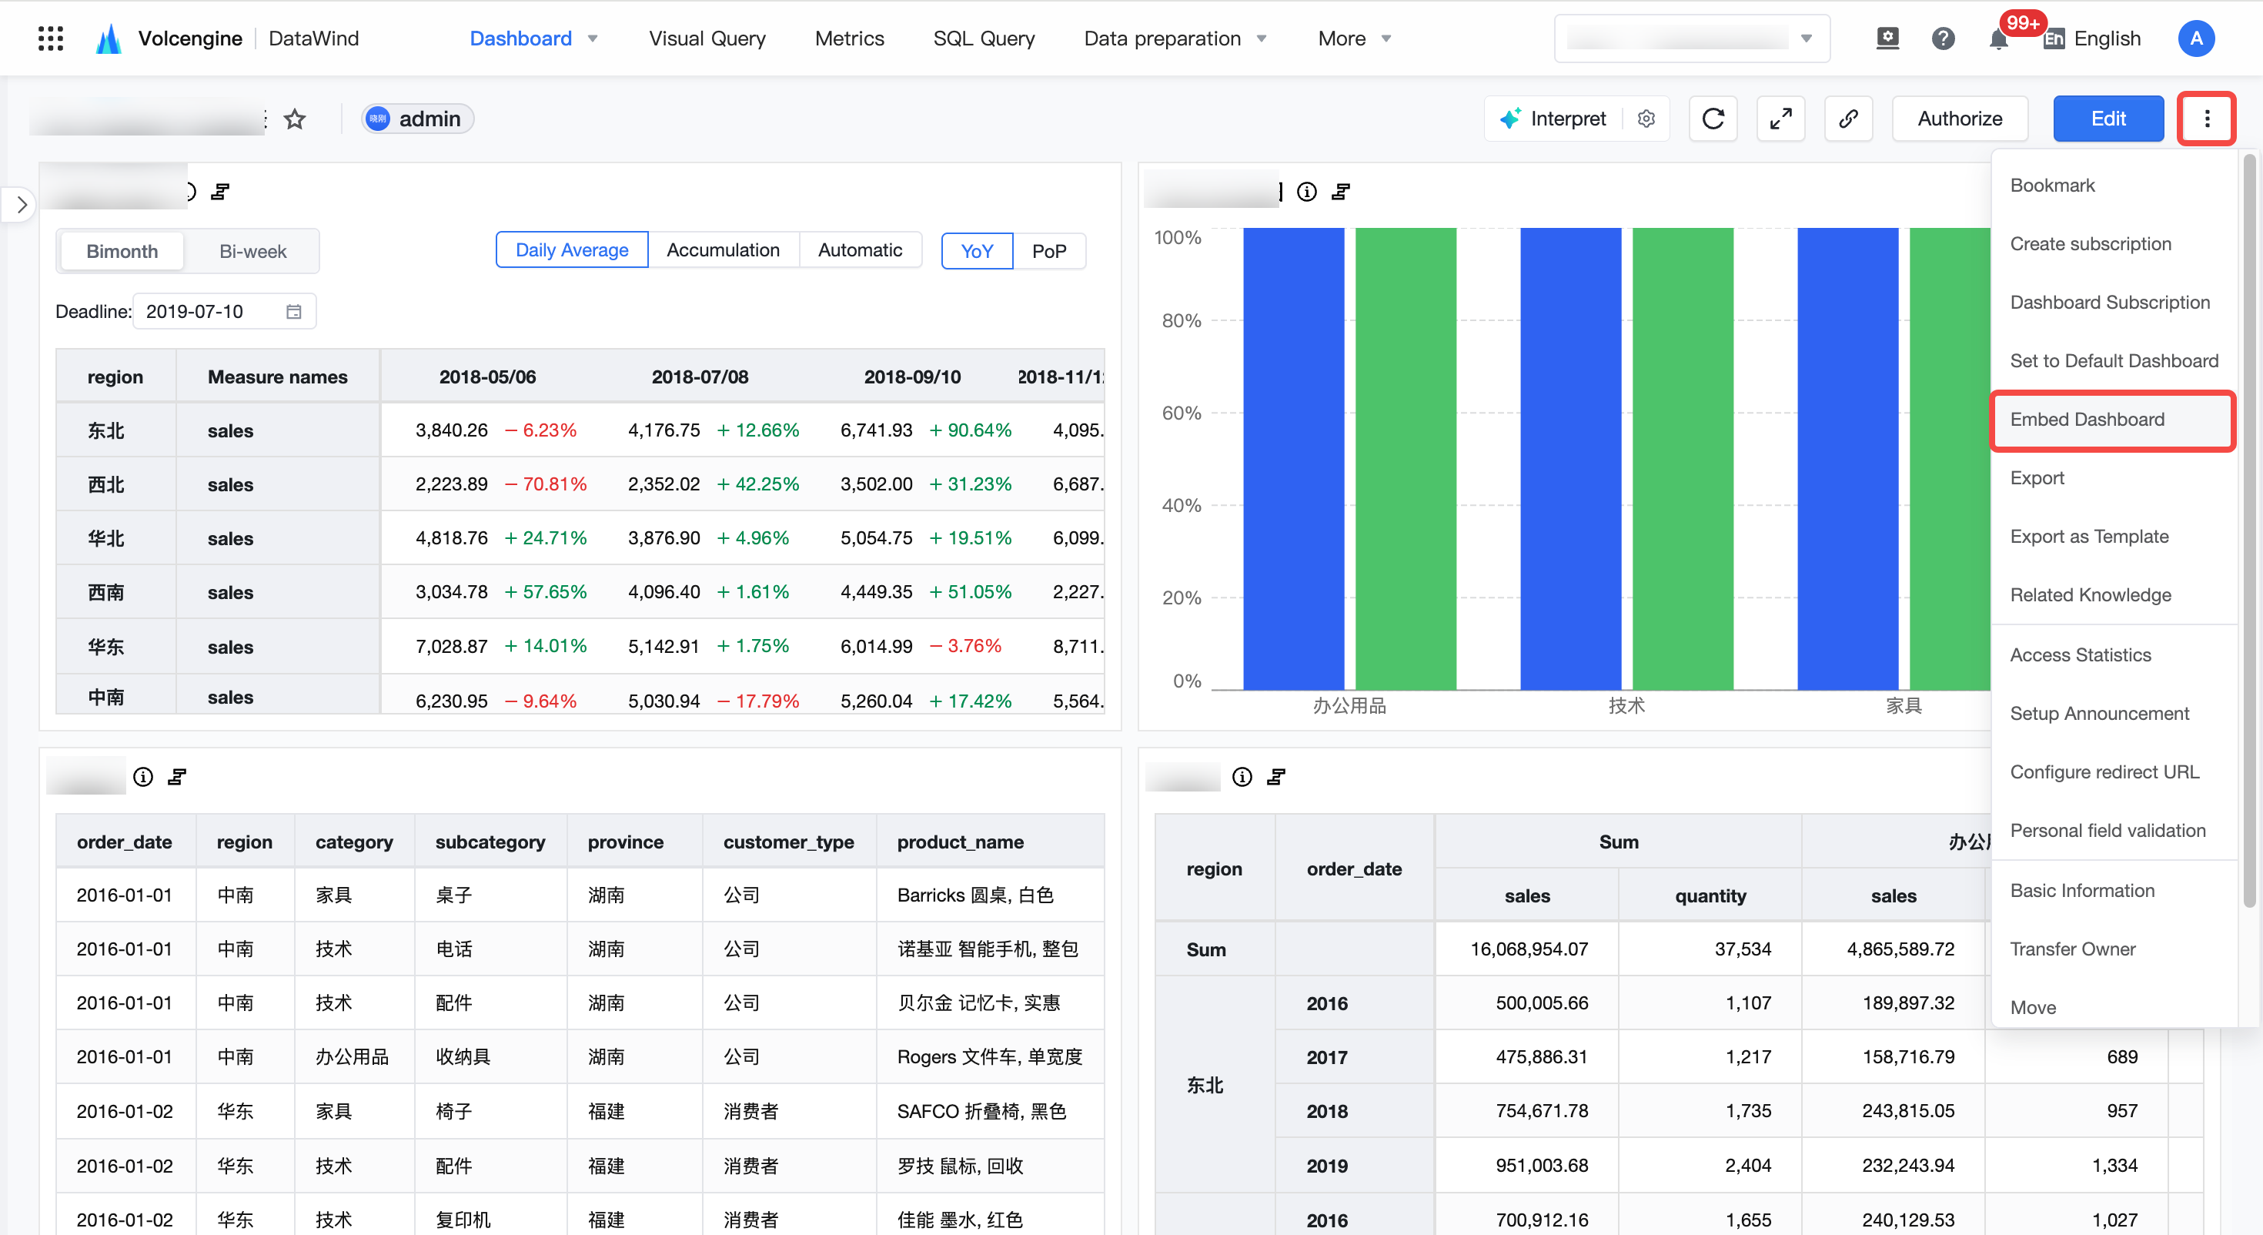Star this dashboard as favorite
Screen dimensions: 2263x1235
[294, 119]
